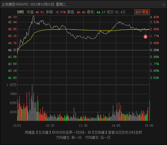Click the 7889 volume axis label
Screen dimensions: 167x145
click(13, 94)
